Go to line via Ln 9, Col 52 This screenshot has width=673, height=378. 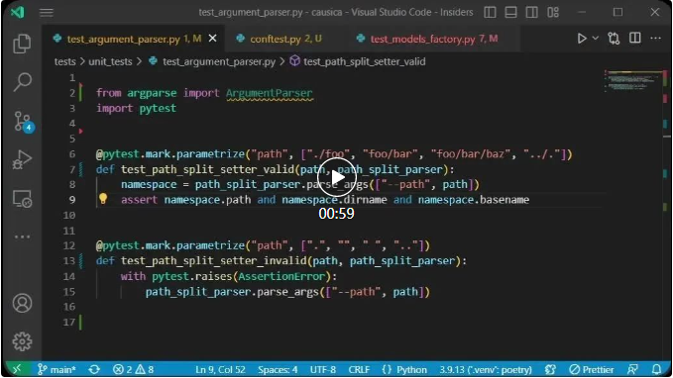(x=220, y=369)
